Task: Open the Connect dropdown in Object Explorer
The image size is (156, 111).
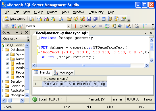Action: click(10, 39)
